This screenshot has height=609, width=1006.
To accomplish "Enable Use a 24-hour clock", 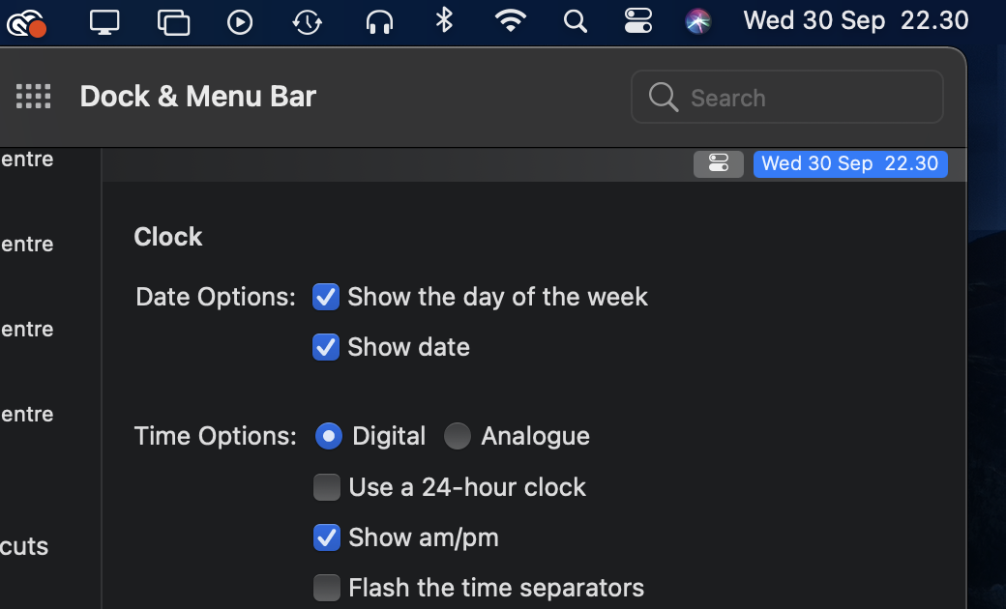I will (327, 487).
